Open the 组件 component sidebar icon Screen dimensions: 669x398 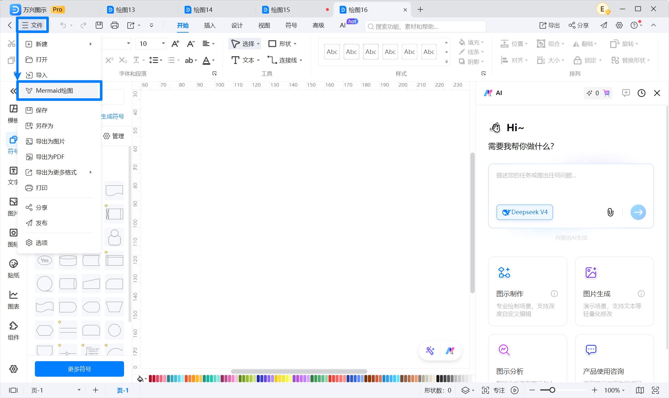[14, 330]
